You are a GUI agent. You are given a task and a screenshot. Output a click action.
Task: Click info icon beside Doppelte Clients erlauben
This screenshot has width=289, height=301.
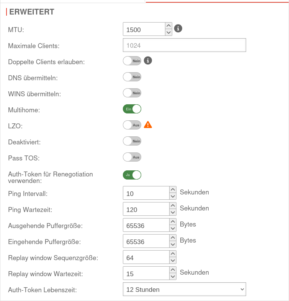[148, 60]
